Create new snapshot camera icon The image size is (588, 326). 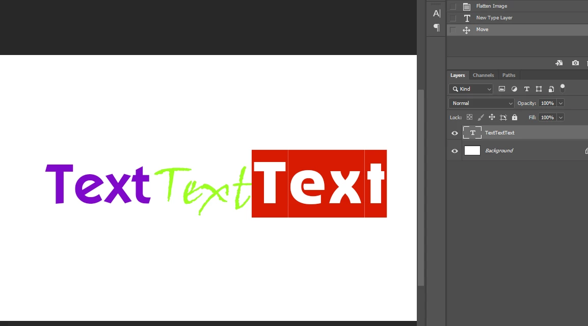pyautogui.click(x=575, y=63)
